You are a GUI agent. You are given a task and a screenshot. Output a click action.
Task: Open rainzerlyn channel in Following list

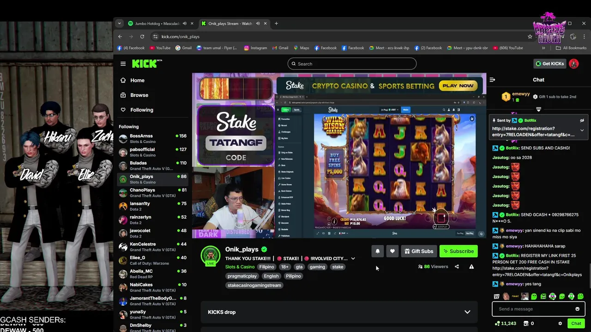pos(152,219)
